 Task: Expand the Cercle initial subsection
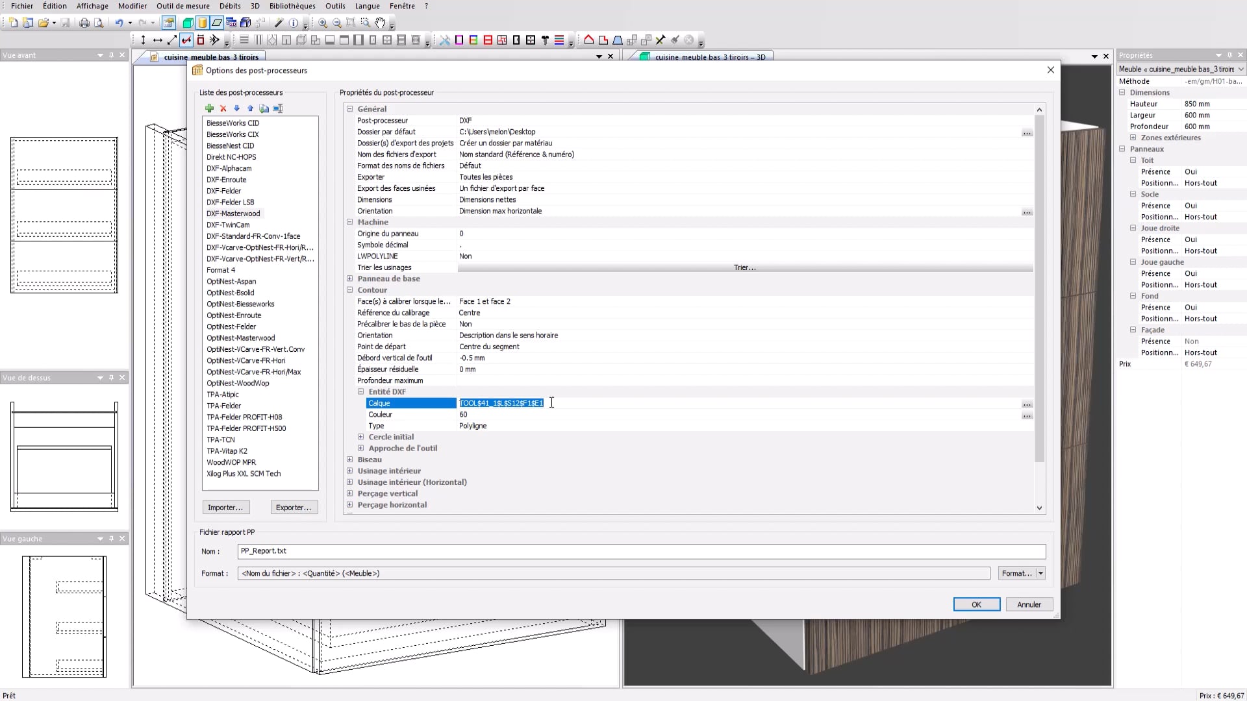[361, 437]
